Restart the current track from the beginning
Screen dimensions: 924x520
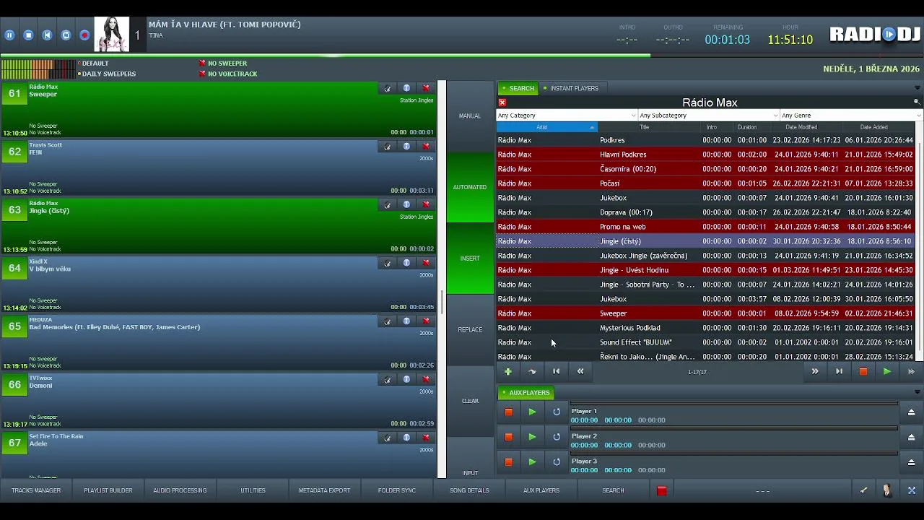click(47, 35)
